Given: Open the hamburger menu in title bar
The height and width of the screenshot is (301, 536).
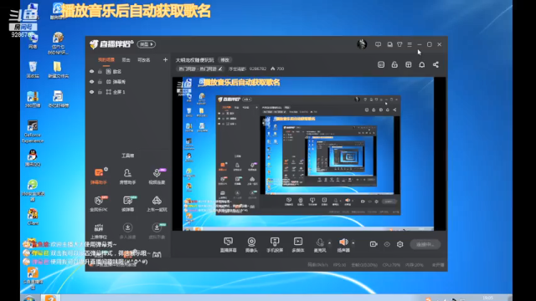Looking at the screenshot, I should pyautogui.click(x=410, y=44).
